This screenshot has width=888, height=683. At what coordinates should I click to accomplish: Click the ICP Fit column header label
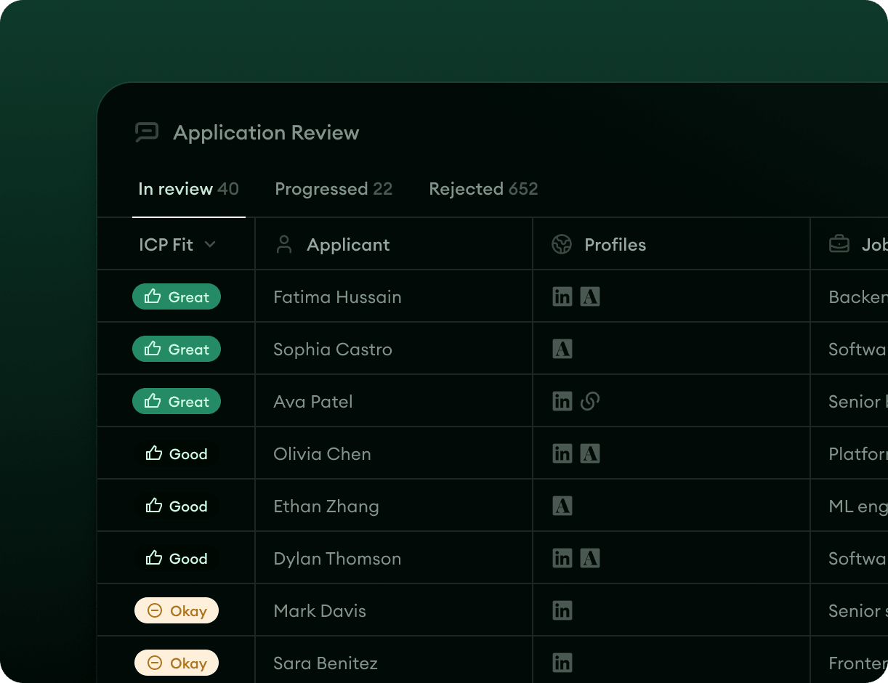(x=166, y=245)
